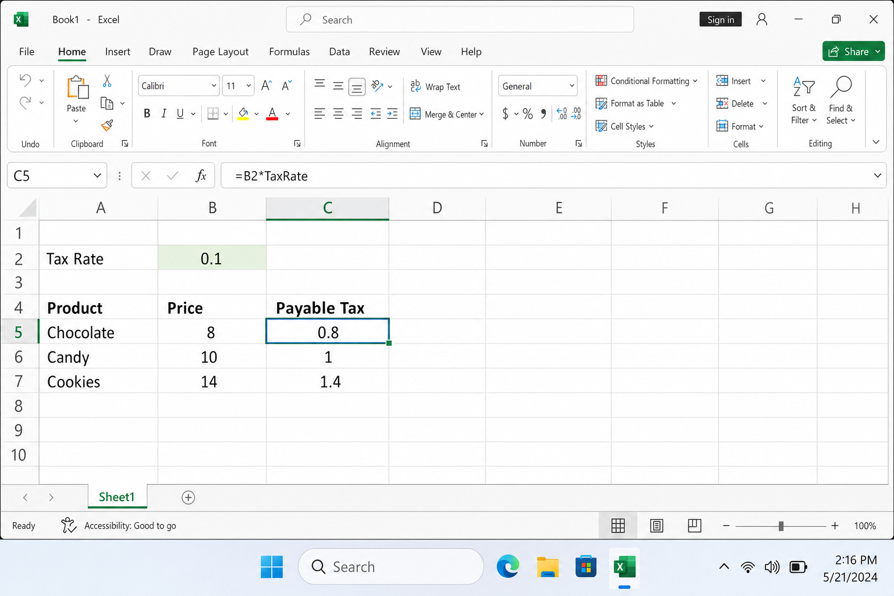Click Format as Table button
Viewport: 894px width, 596px height.
coord(636,104)
